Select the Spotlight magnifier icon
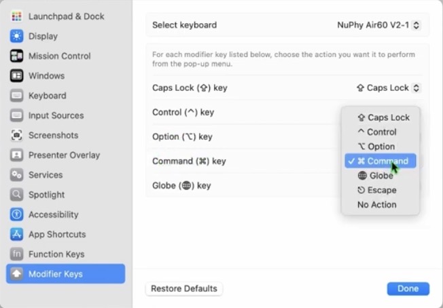443x308 pixels. (x=17, y=195)
